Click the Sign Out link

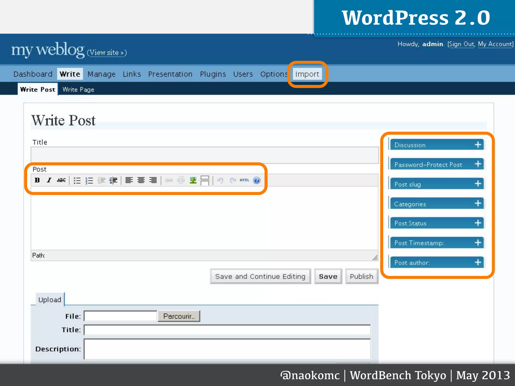pyautogui.click(x=461, y=44)
